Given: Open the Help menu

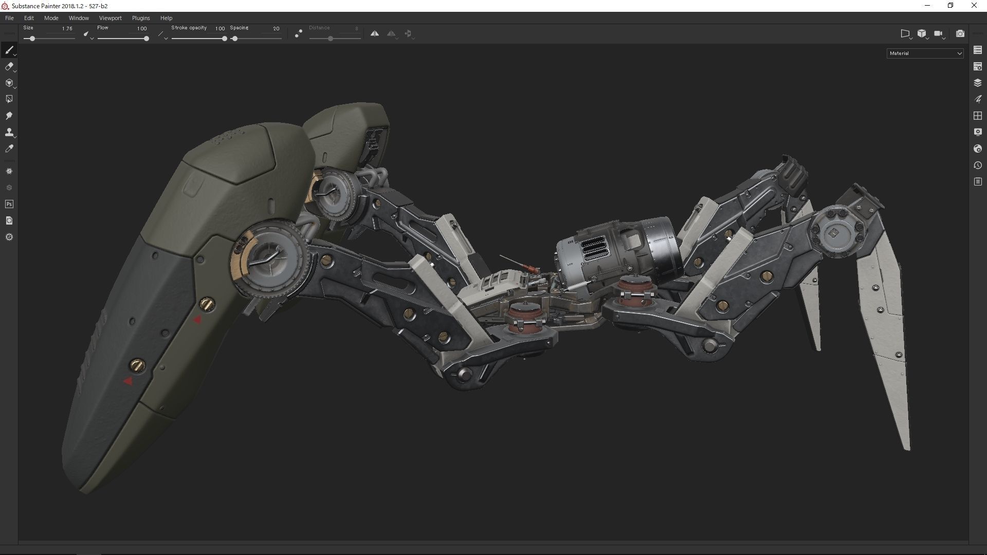Looking at the screenshot, I should point(166,18).
